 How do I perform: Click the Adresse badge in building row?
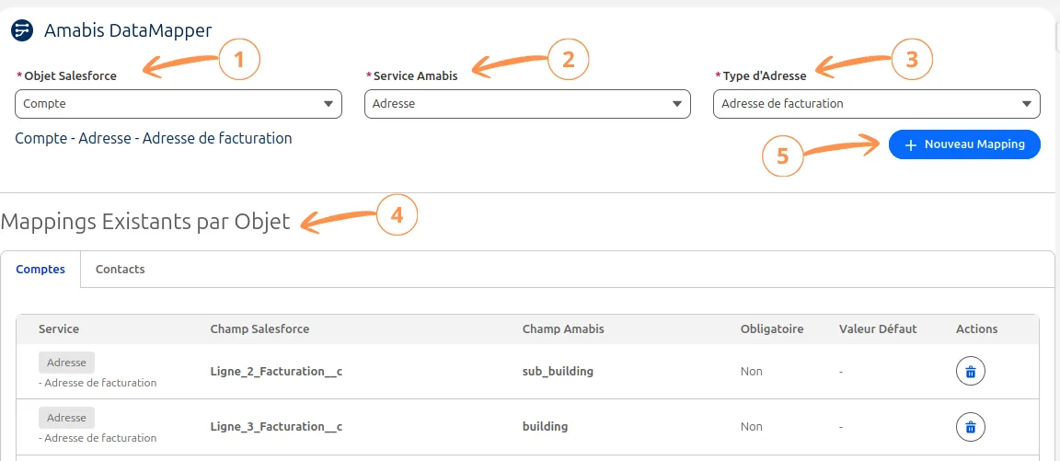click(x=66, y=418)
